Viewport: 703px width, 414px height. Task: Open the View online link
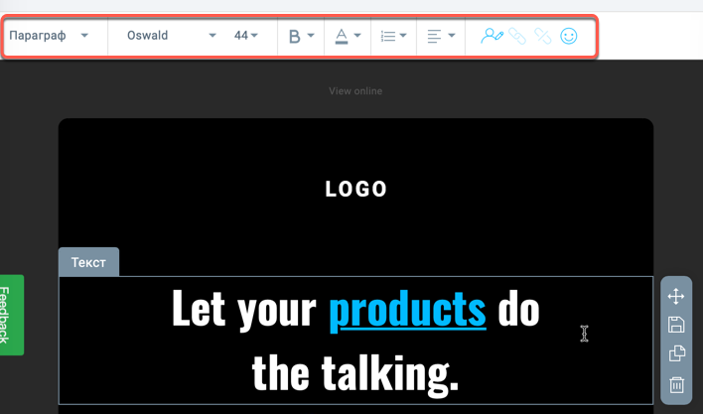pos(355,91)
